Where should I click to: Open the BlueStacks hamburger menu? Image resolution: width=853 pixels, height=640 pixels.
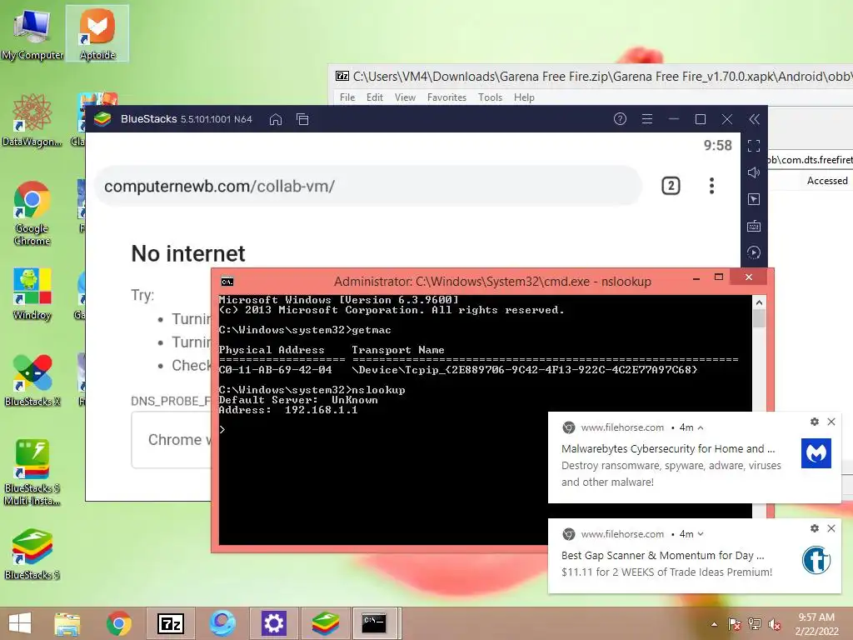coord(646,118)
